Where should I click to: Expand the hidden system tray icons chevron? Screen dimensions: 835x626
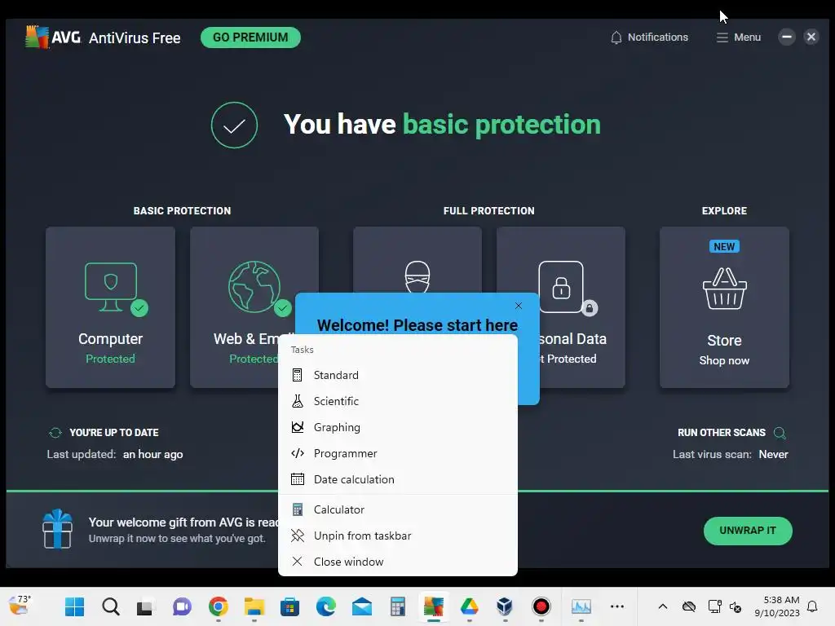[662, 606]
